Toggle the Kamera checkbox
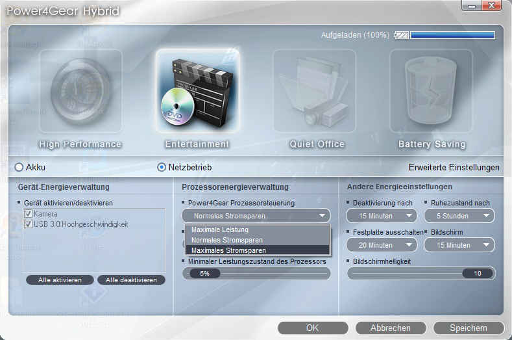This screenshot has height=340, width=512. click(29, 214)
